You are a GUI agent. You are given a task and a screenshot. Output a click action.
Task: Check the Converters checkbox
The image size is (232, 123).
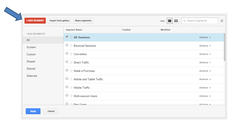[67, 53]
